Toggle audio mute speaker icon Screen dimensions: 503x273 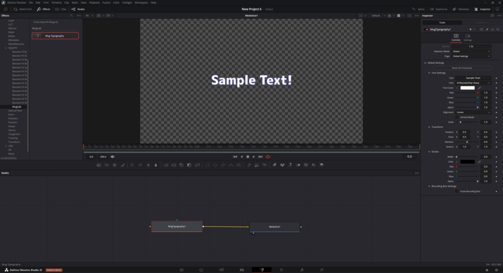[x=112, y=157]
